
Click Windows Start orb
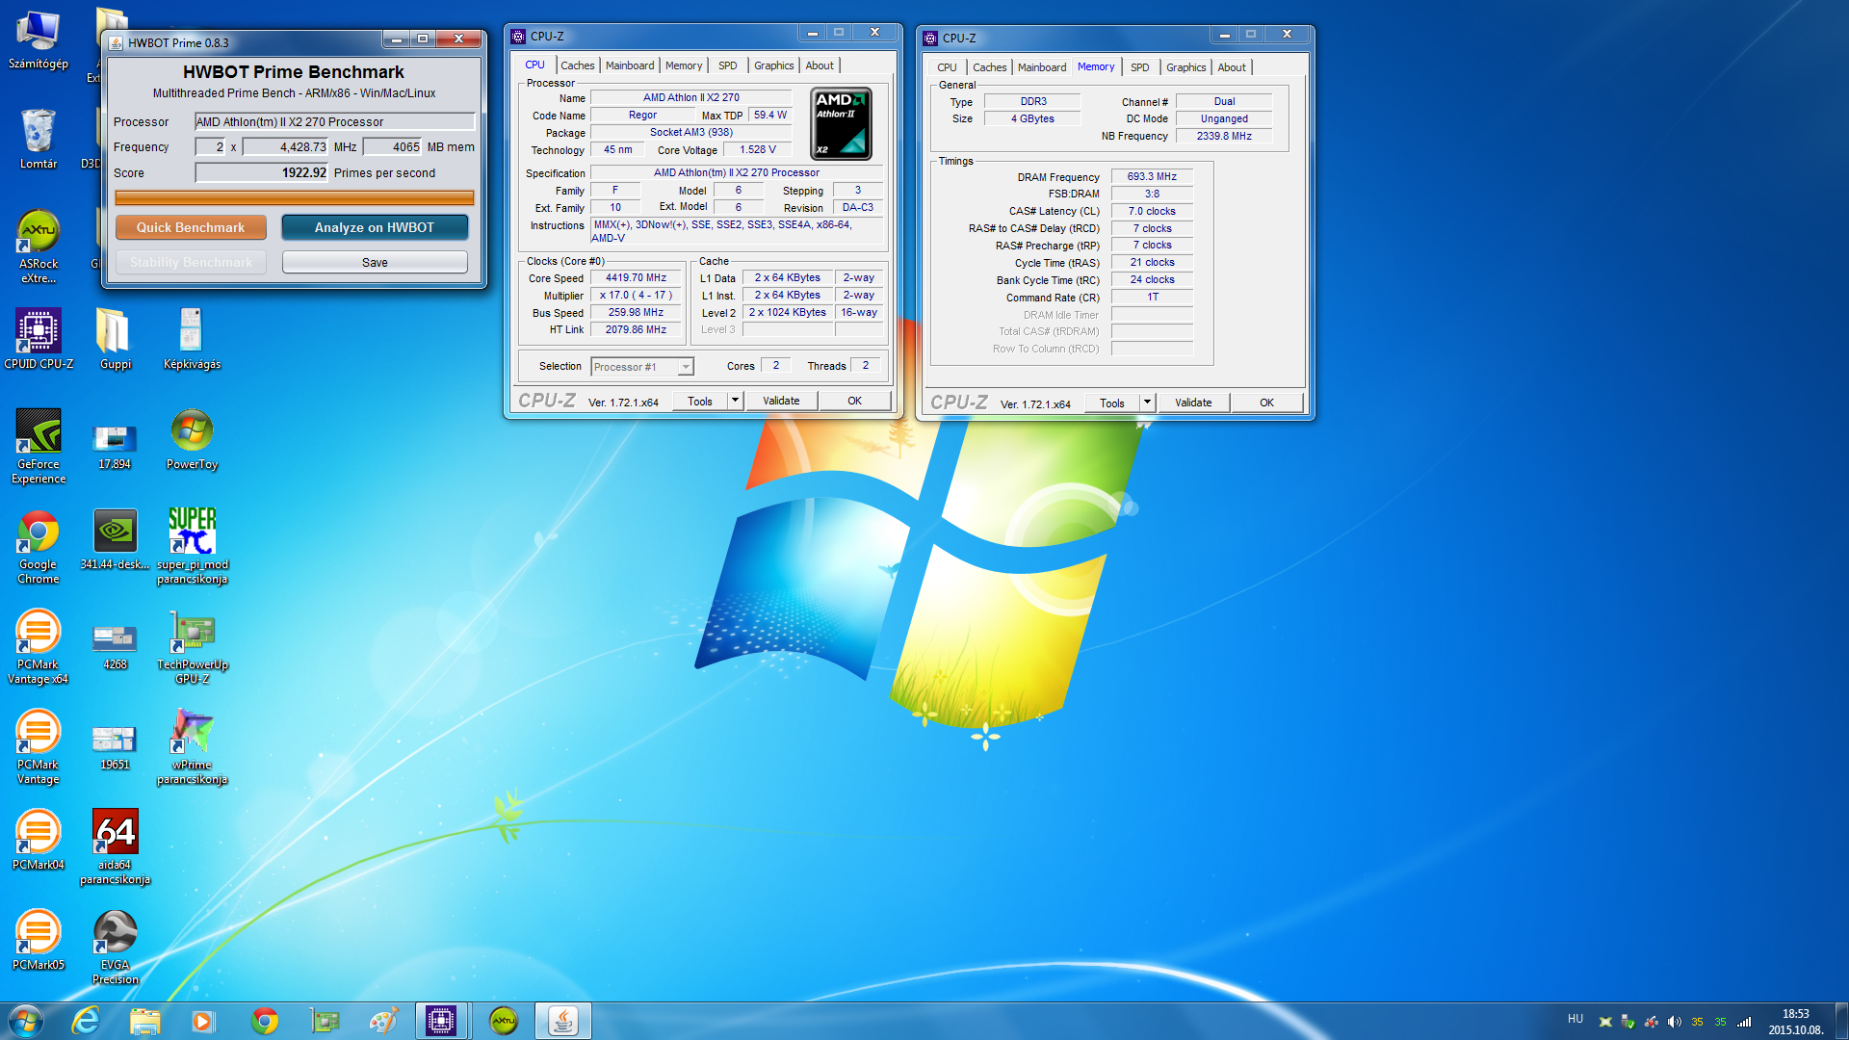[x=26, y=1021]
